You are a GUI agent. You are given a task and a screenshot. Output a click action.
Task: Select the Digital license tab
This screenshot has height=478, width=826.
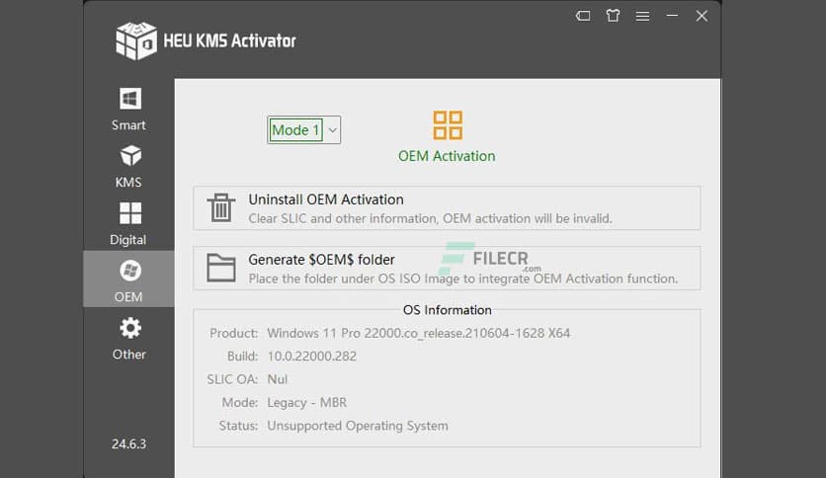click(x=129, y=224)
